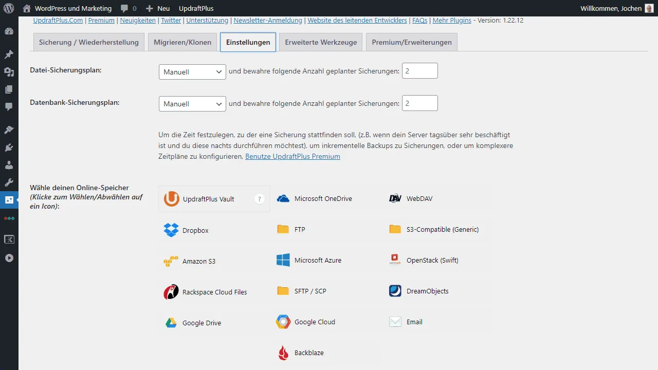658x370 pixels.
Task: Open the Tools wrench sidebar icon
Action: (9, 182)
